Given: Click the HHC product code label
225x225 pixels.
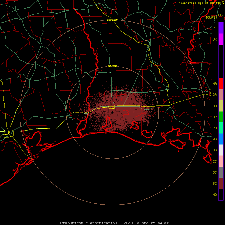Looking at the screenshot, I should click(x=219, y=15).
